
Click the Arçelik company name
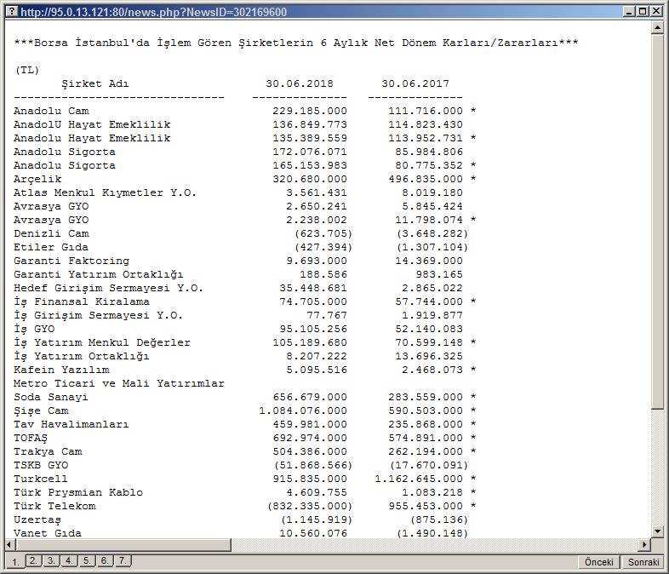pos(37,179)
